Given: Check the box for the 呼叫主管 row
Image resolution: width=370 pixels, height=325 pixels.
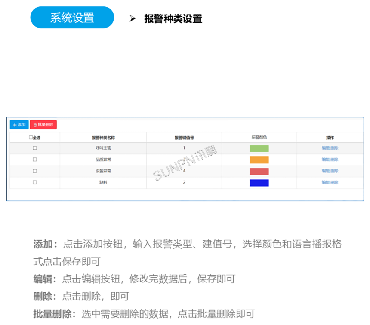Looking at the screenshot, I should [x=35, y=148].
